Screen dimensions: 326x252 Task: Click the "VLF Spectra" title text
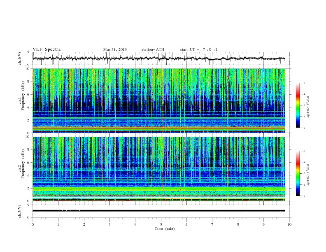pos(47,49)
